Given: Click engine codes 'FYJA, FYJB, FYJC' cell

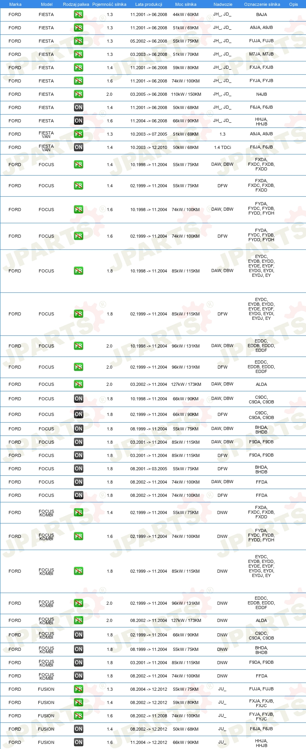Looking at the screenshot, I should point(261,717).
